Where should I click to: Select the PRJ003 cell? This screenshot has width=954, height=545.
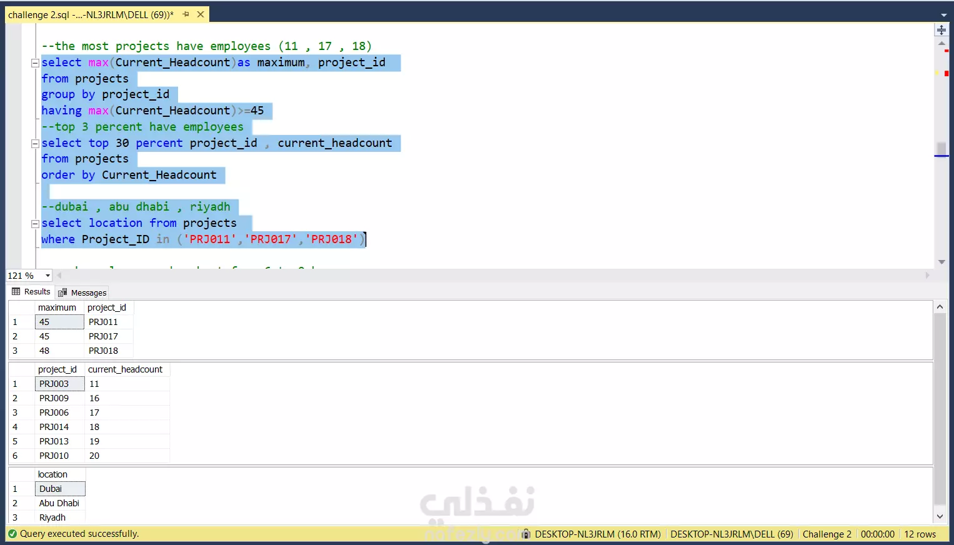[59, 384]
